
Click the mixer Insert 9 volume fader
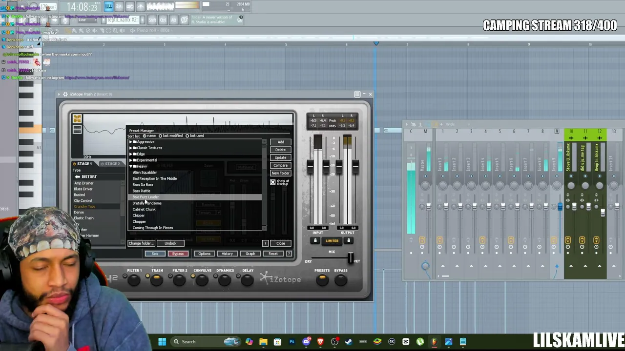pyautogui.click(x=560, y=207)
